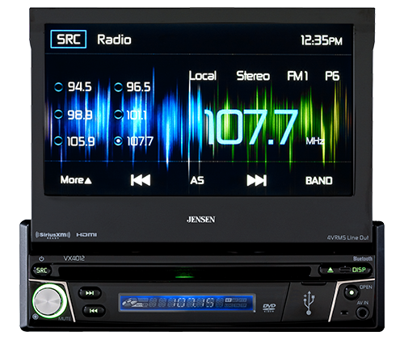Click the eject triangle button

pyautogui.click(x=330, y=270)
